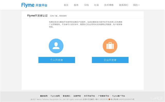Choose the 个人开发者 button
The width and height of the screenshot is (165, 102).
click(57, 60)
